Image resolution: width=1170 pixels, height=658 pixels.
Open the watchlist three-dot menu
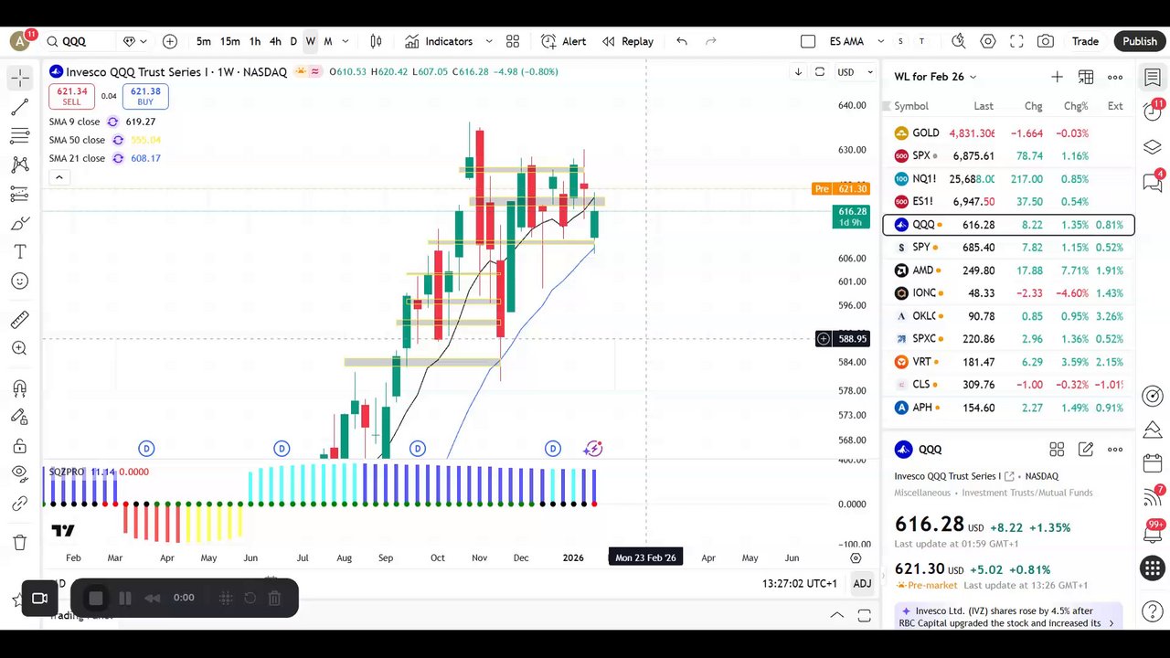[x=1115, y=77]
